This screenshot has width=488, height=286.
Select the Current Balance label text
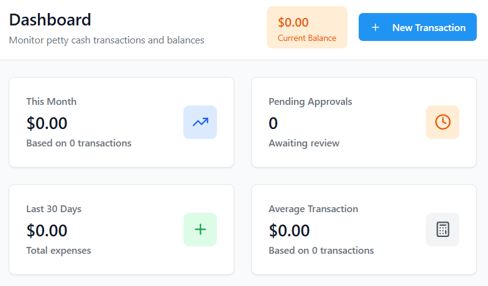(307, 38)
